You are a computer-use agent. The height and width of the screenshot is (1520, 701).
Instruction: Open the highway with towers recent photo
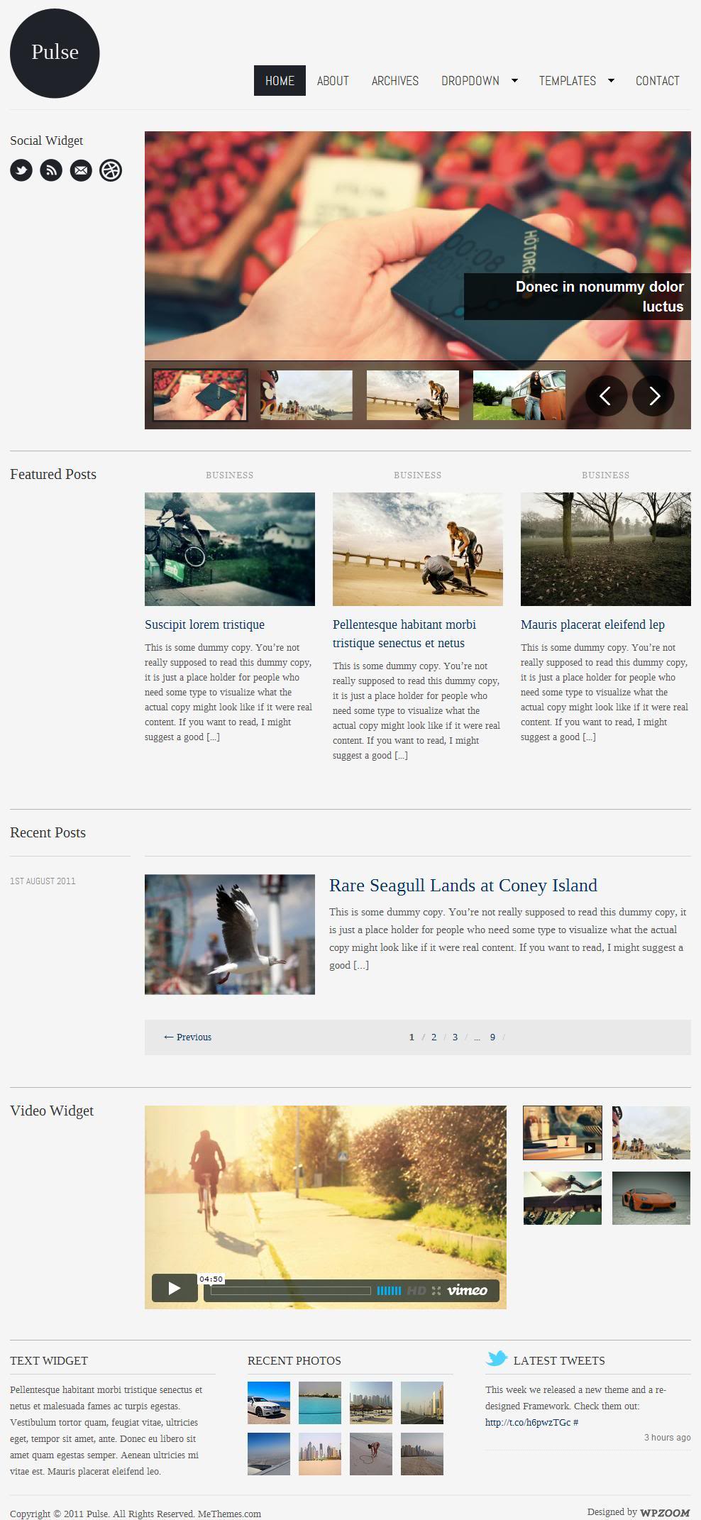point(422,1403)
